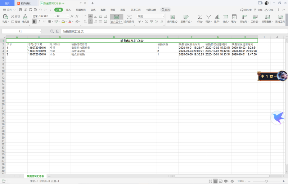Toggle Underline formatting
The width and height of the screenshot is (288, 184).
(44, 22)
